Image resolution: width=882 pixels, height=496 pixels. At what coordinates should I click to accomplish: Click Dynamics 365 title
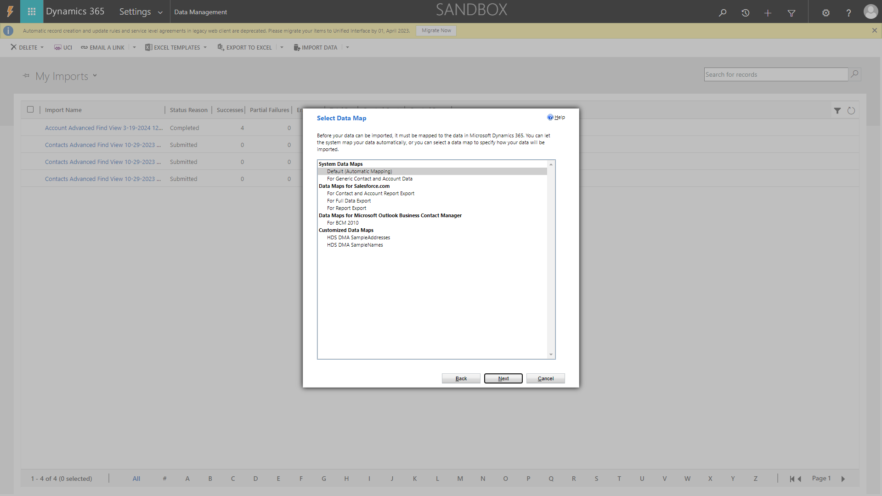[x=75, y=11]
